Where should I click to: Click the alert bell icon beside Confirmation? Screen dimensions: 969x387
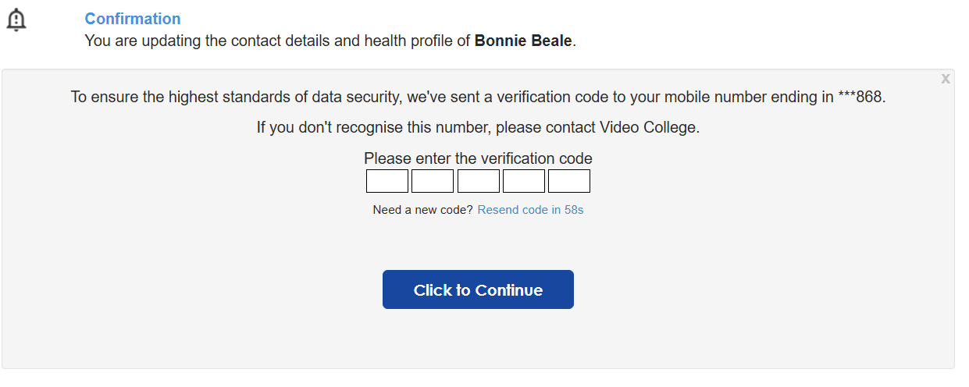16,20
